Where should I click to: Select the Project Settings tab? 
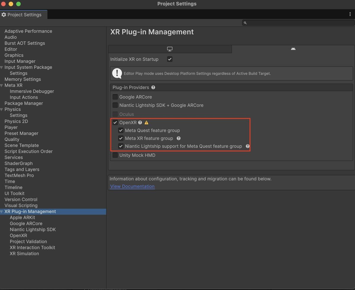(x=24, y=14)
